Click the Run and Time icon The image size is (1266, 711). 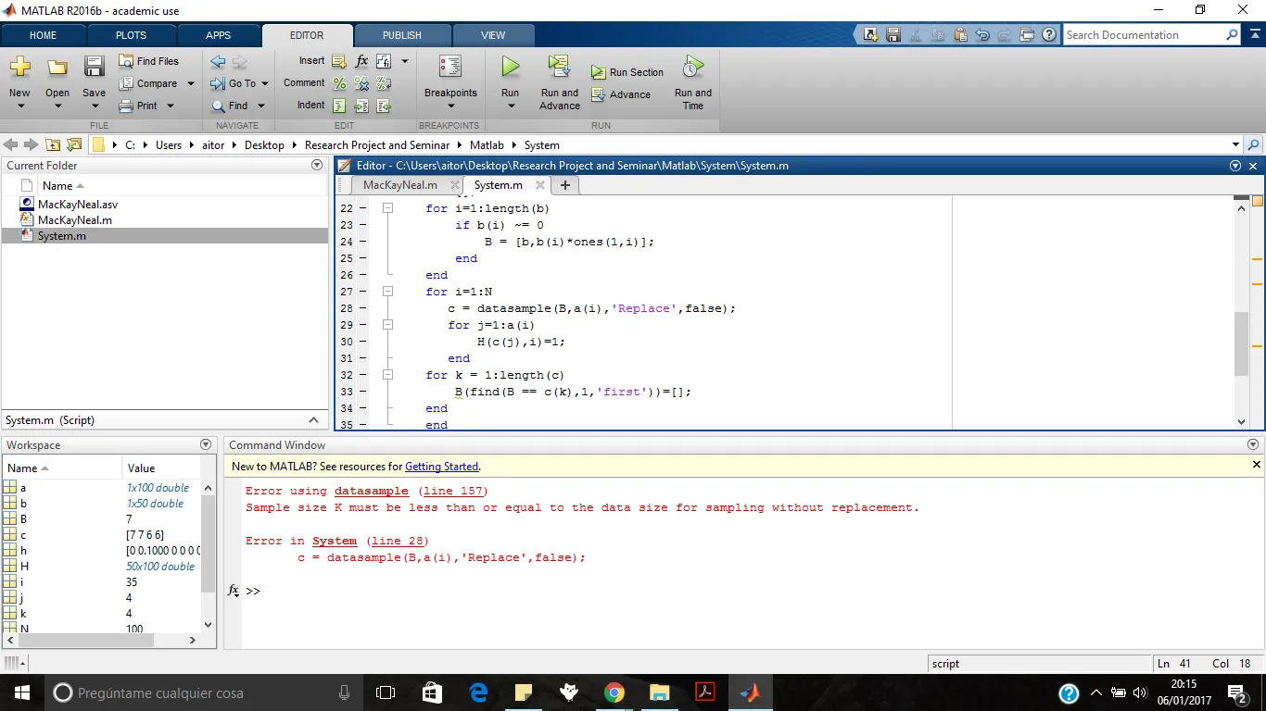point(692,68)
